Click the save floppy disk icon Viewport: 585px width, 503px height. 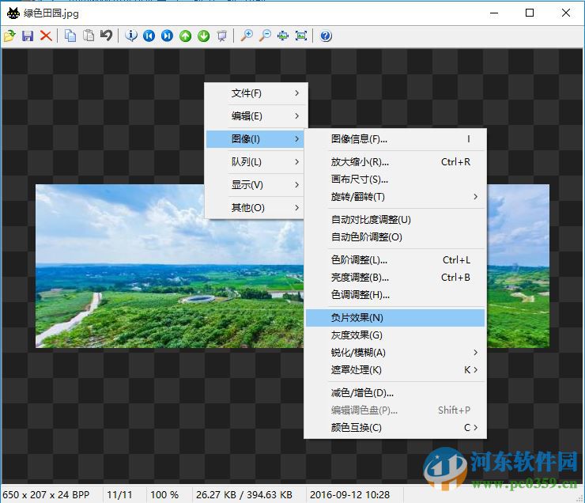point(28,36)
